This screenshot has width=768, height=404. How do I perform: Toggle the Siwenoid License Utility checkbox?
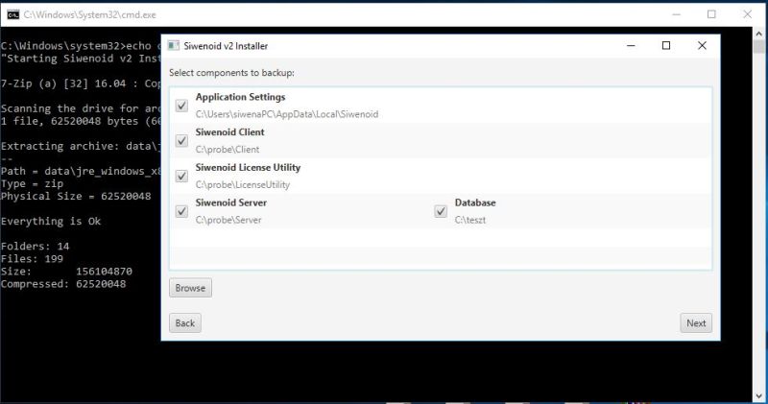coord(181,176)
